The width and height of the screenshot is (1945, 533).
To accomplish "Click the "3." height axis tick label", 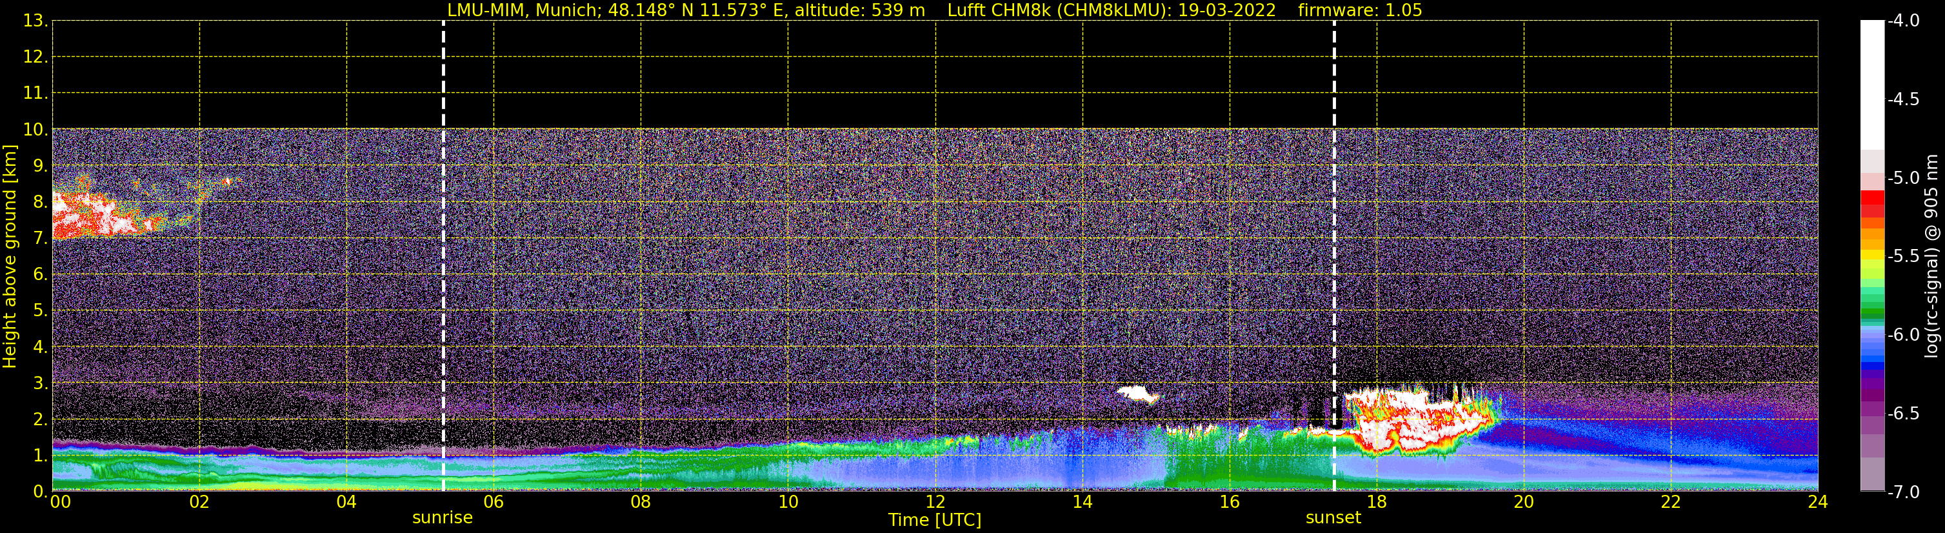I will pyautogui.click(x=40, y=383).
